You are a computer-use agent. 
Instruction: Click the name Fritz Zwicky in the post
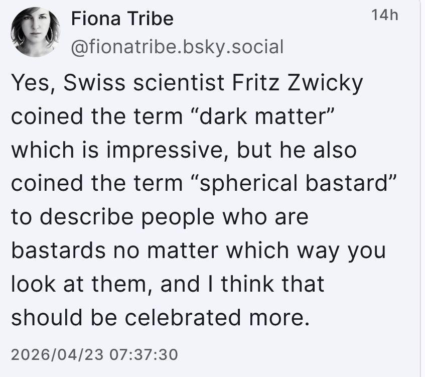pos(298,83)
